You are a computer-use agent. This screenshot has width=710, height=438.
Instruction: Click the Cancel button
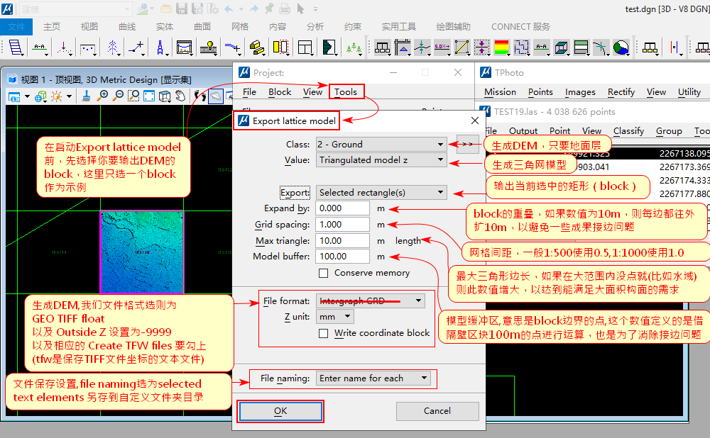click(437, 411)
